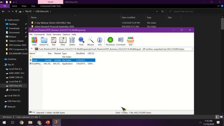Image resolution: width=224 pixels, height=126 pixels.
Task: Open Pictures in navigation pane
Action: pos(13,37)
